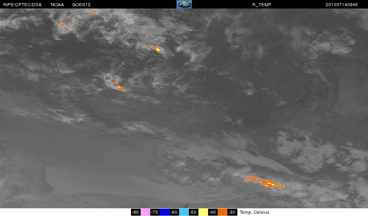Click the GOES12 satellite label

[81, 5]
